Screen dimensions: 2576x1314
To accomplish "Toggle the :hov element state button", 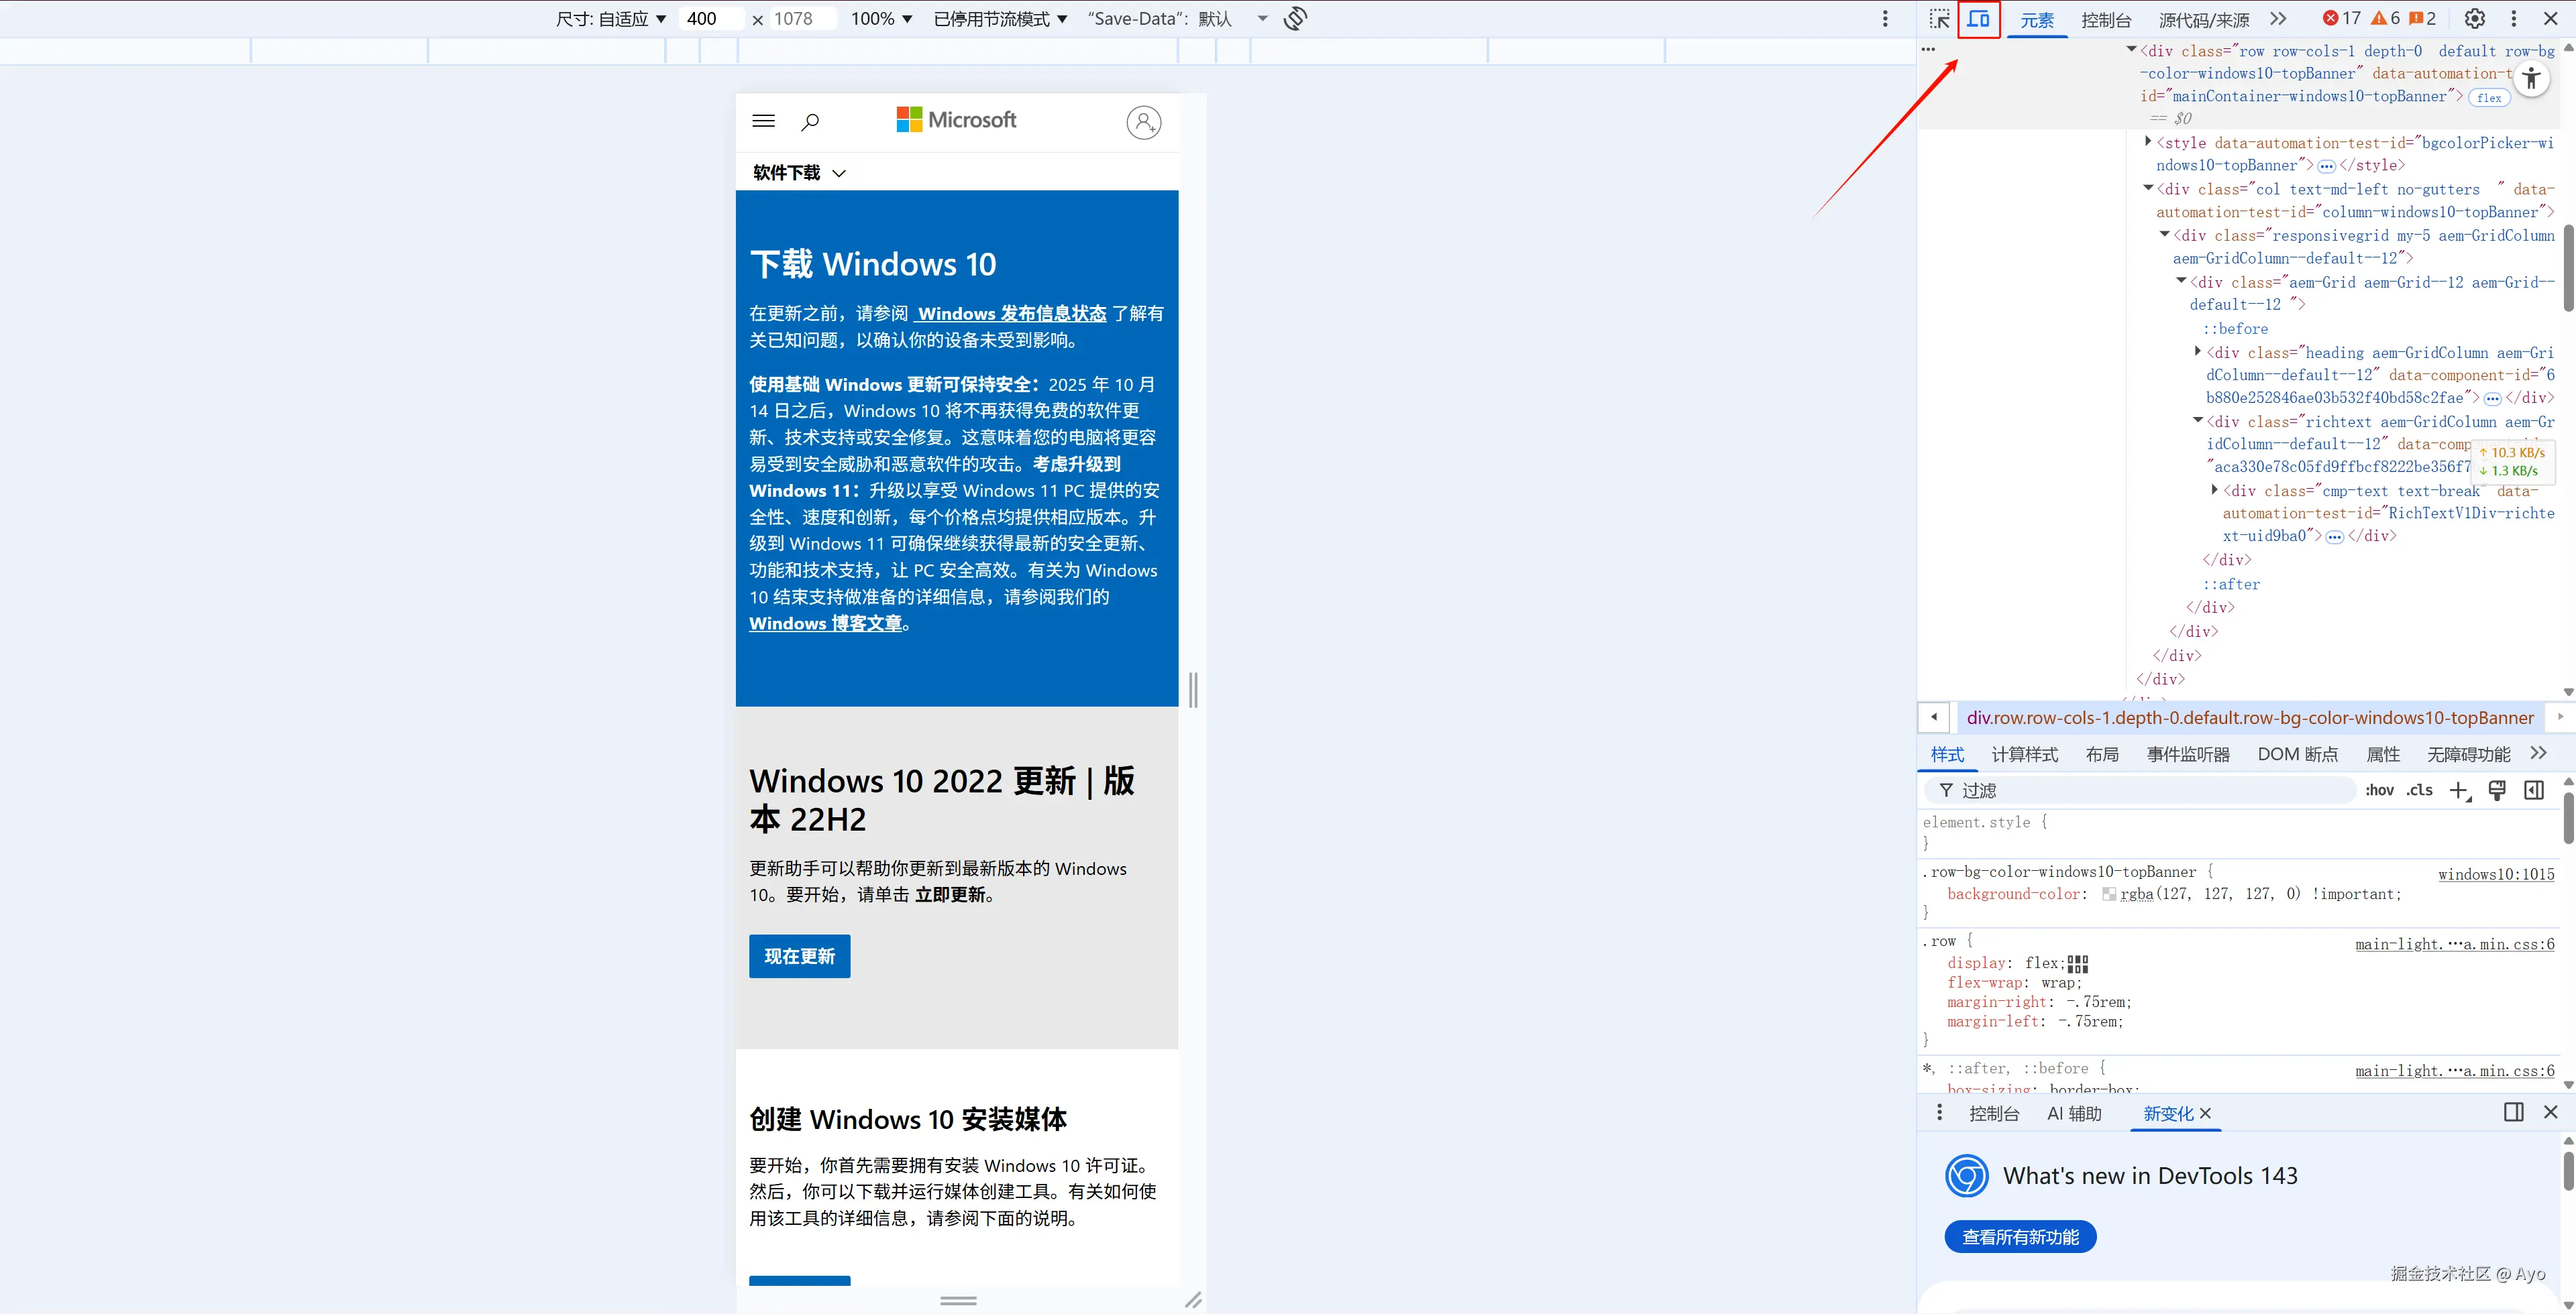I will click(x=2379, y=790).
